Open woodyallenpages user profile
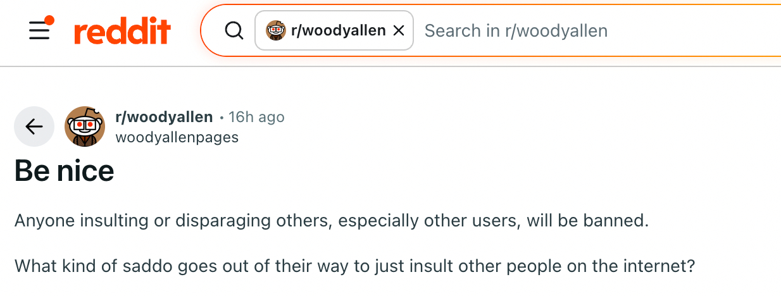Image resolution: width=781 pixels, height=296 pixels. click(x=177, y=137)
